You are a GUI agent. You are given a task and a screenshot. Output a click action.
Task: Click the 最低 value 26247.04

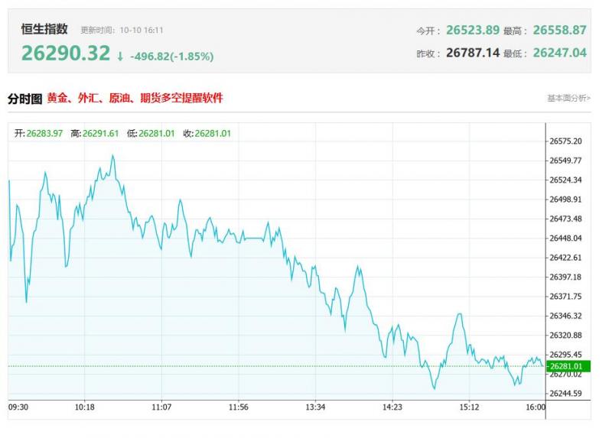pyautogui.click(x=559, y=53)
